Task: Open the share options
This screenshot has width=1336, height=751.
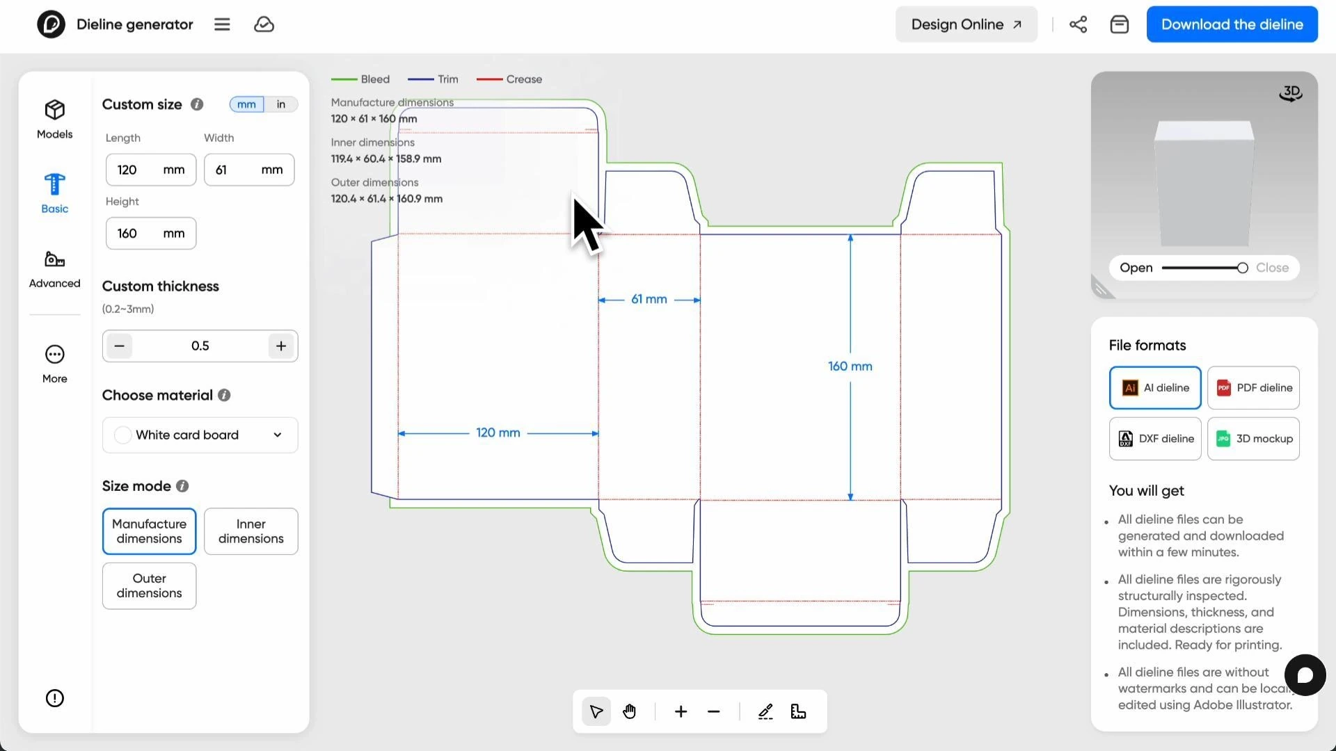Action: [1078, 24]
